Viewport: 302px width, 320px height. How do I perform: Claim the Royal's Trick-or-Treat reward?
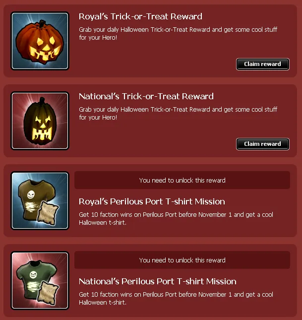263,64
